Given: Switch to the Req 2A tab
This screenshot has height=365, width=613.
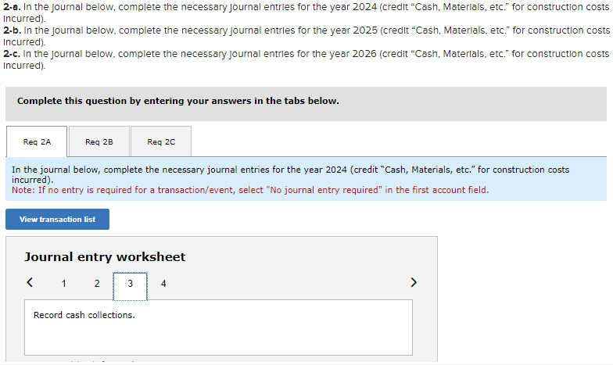Looking at the screenshot, I should tap(37, 142).
